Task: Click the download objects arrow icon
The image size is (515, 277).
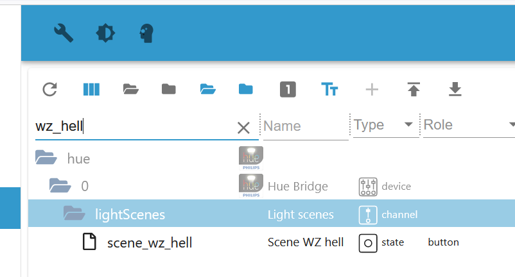Action: 455,89
